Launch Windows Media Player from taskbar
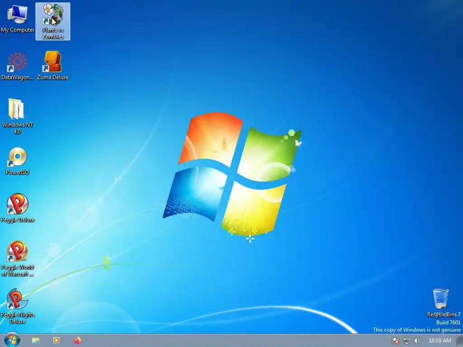The height and width of the screenshot is (347, 463). pyautogui.click(x=57, y=341)
